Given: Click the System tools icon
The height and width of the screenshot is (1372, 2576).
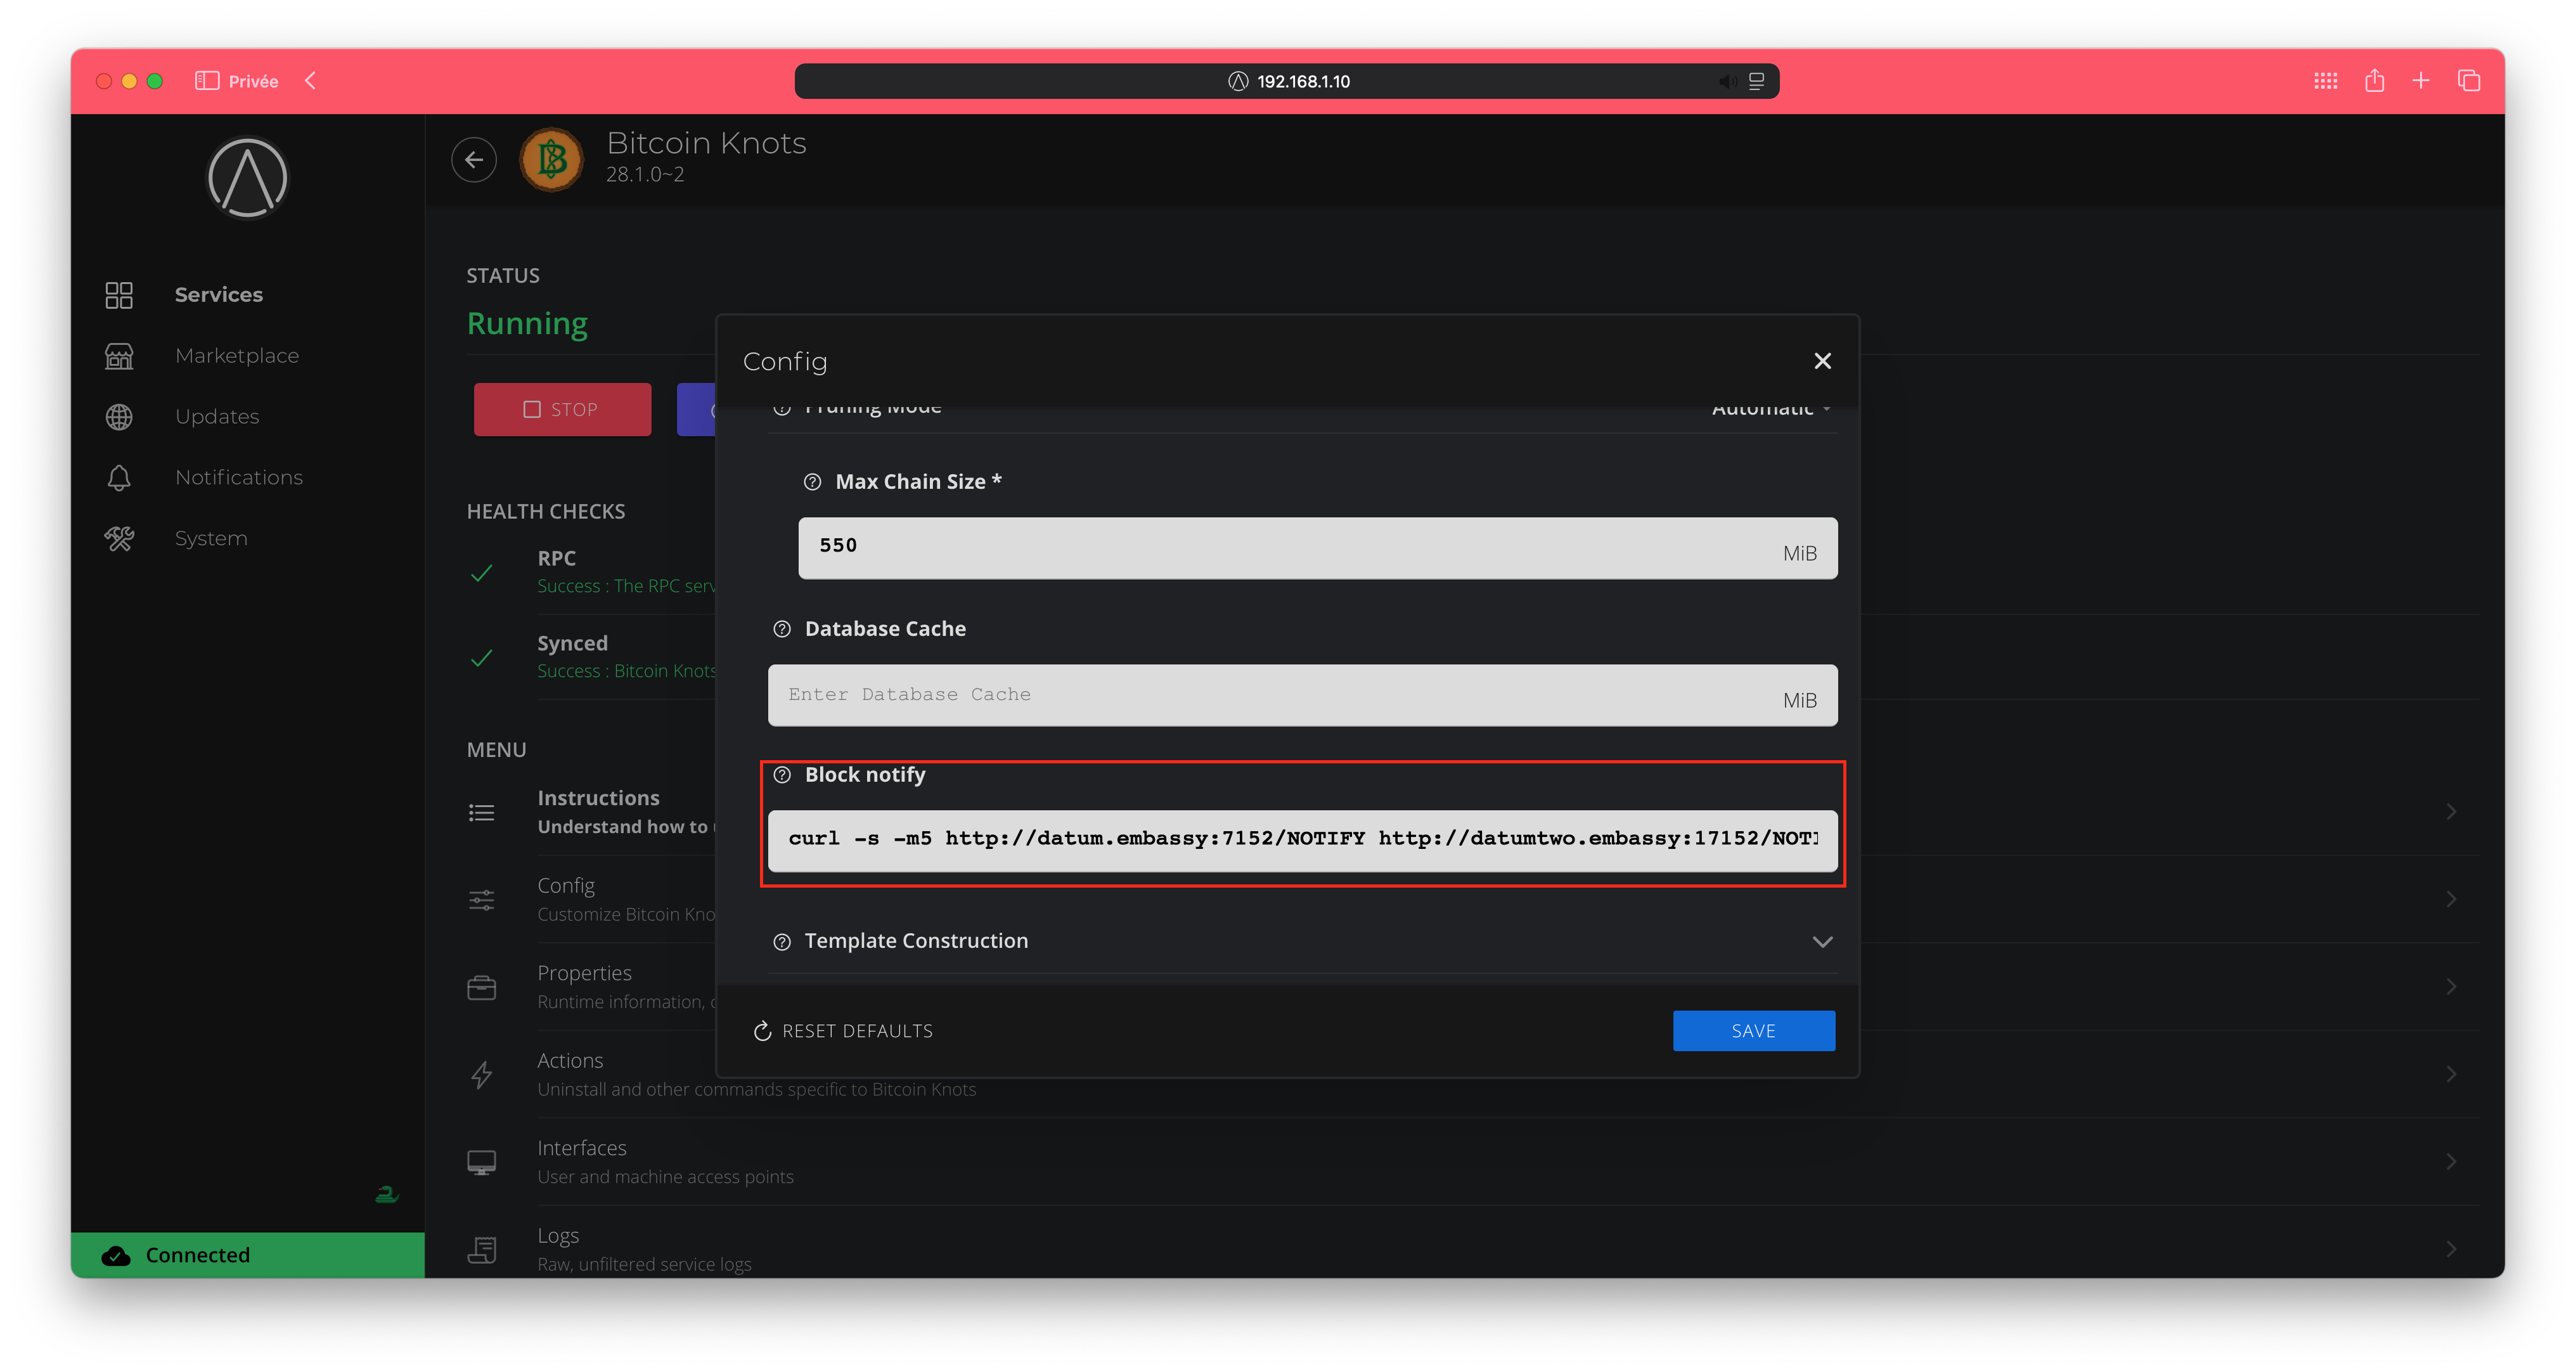Looking at the screenshot, I should pyautogui.click(x=119, y=538).
